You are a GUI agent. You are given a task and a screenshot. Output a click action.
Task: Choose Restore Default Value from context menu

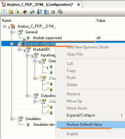pyautogui.click(x=91, y=125)
